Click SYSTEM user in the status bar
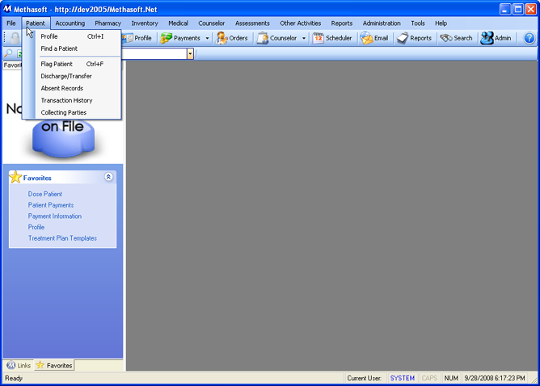This screenshot has width=540, height=386. click(403, 378)
